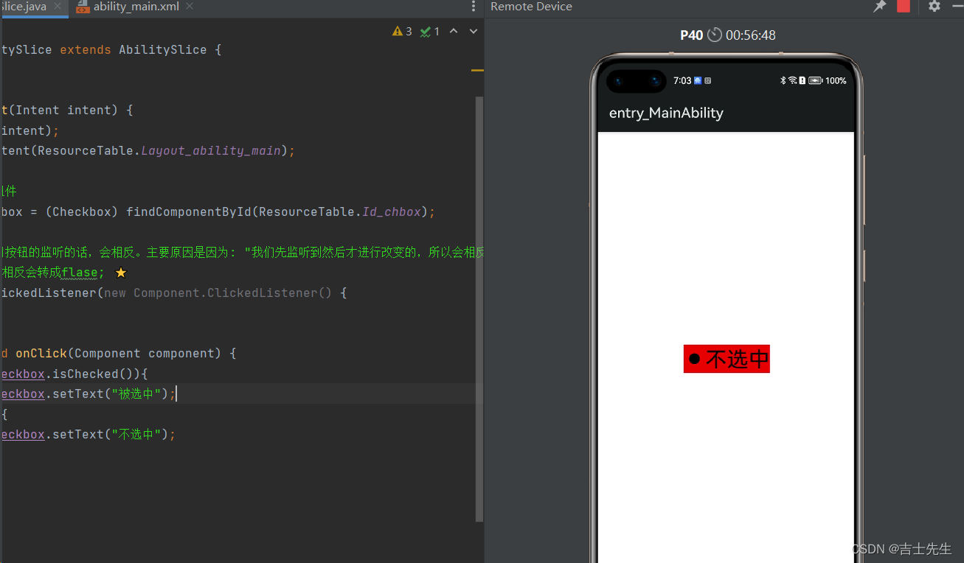Open the editor tabs three-dot menu

(474, 7)
